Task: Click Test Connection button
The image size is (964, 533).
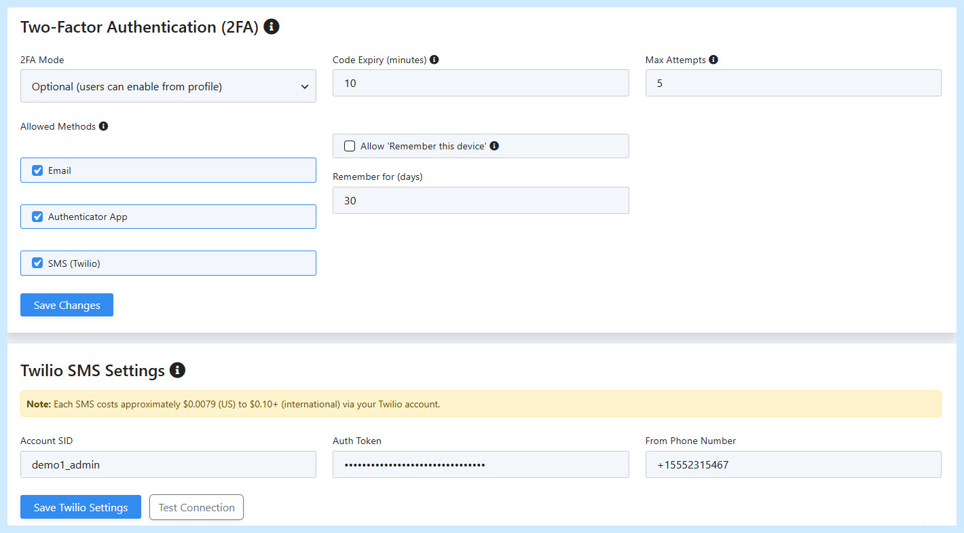Action: (196, 507)
